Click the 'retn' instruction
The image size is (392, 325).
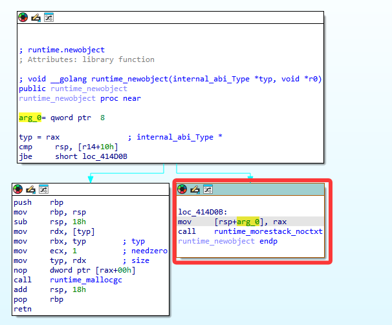[x=23, y=309]
